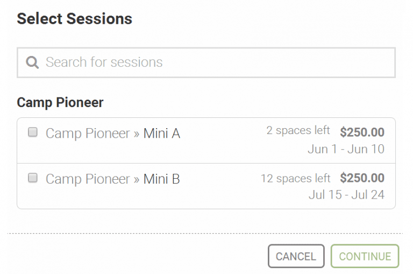Select the Camp Pioneer » Mini B label
Screen dimensions: 413x274
(x=112, y=179)
